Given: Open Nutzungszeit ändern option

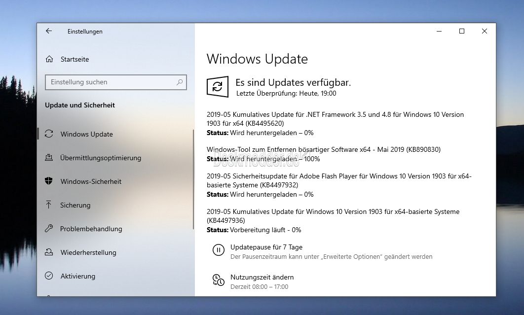Looking at the screenshot, I should [262, 277].
